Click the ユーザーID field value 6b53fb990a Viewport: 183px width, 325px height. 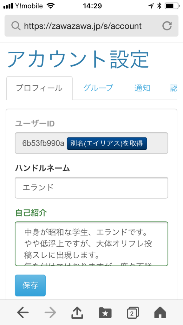click(x=43, y=143)
